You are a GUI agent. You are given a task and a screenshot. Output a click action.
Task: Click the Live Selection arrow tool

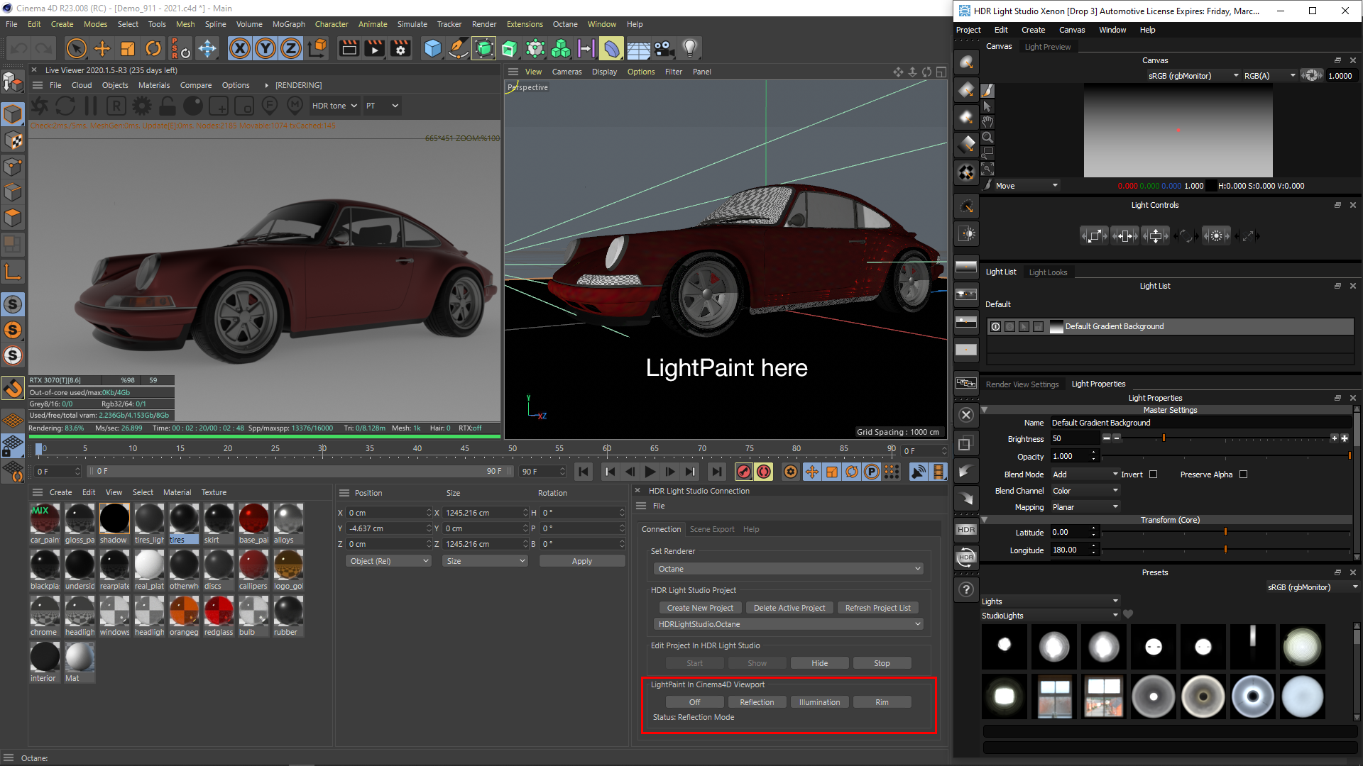tap(76, 48)
